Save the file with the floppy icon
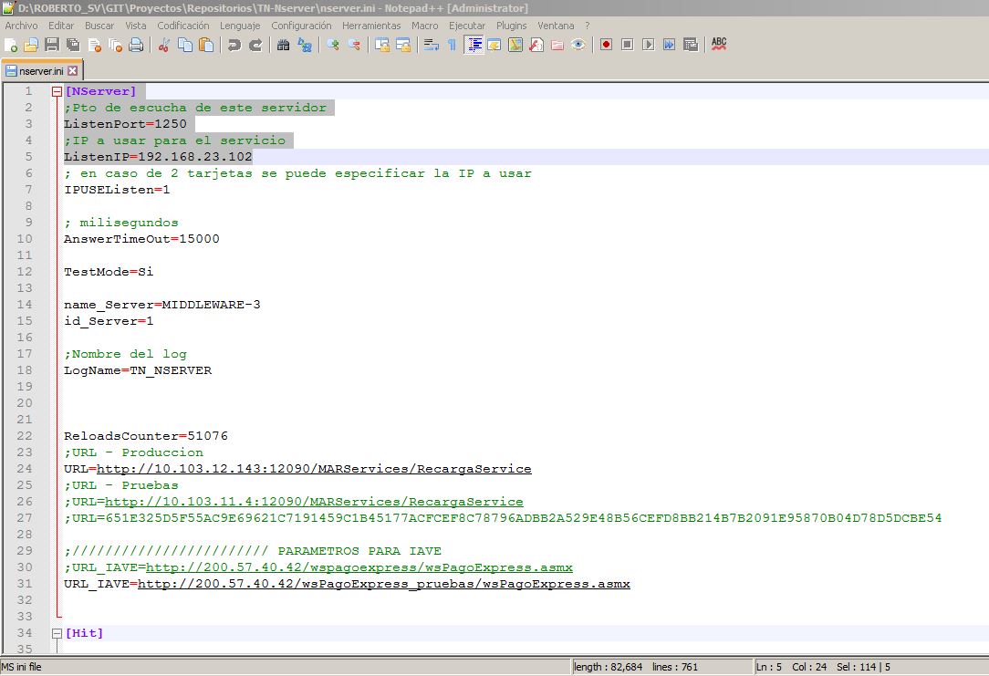This screenshot has width=989, height=676. click(x=52, y=45)
